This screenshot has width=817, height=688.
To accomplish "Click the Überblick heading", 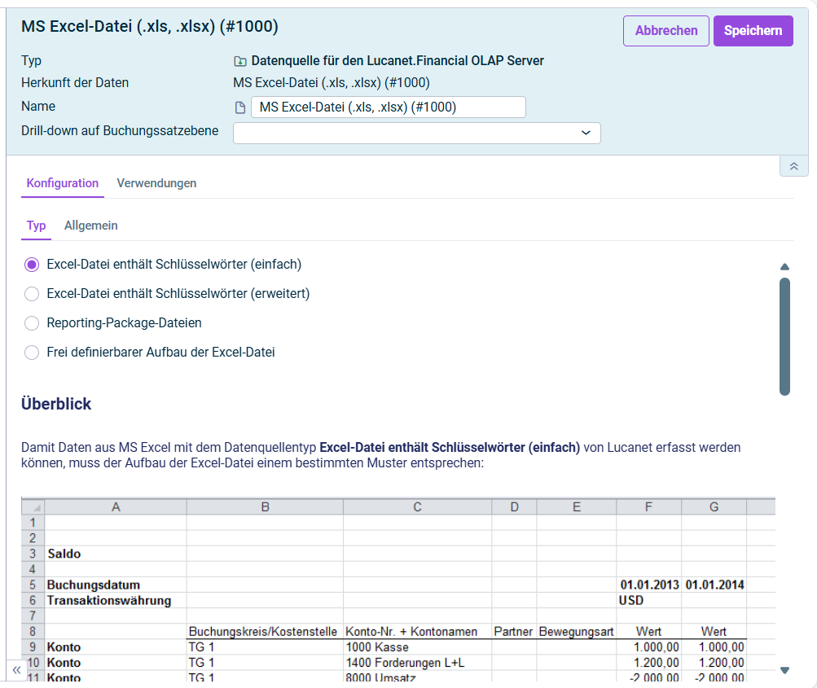I will [x=56, y=404].
